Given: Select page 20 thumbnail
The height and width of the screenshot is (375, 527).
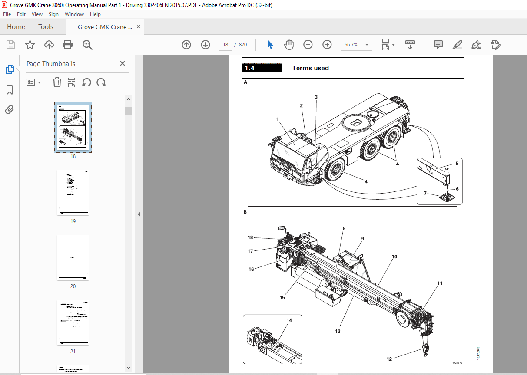Looking at the screenshot, I should [x=73, y=258].
